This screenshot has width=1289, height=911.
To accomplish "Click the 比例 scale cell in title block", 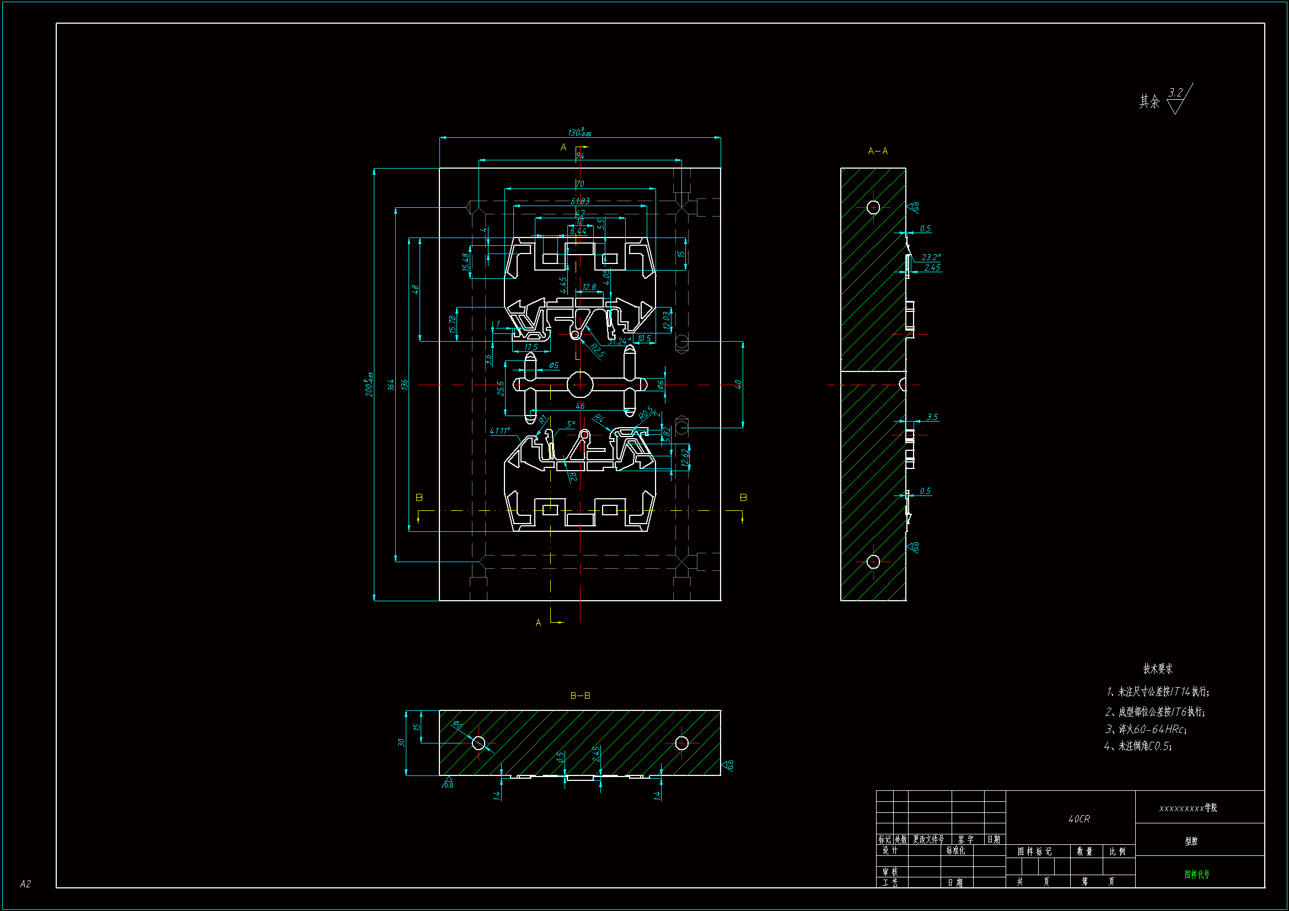I will 1117,851.
